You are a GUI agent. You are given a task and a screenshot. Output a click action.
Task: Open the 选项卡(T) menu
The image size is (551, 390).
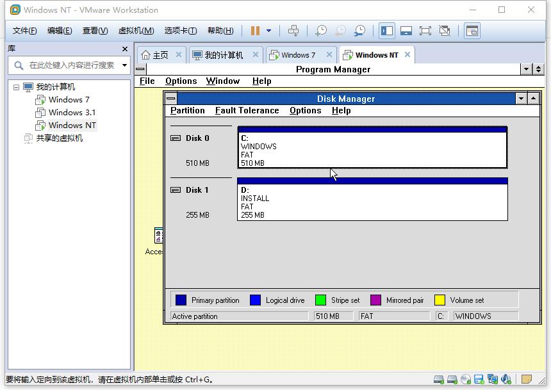181,31
